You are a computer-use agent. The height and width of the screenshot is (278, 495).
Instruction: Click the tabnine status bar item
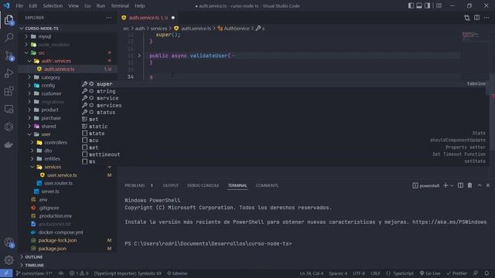[177, 273]
